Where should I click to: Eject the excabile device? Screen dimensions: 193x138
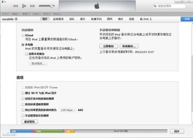[x=16, y=19]
